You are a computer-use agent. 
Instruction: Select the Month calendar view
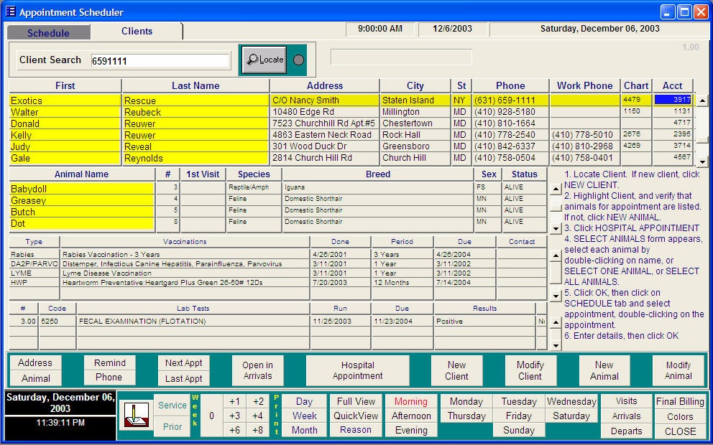[x=304, y=430]
